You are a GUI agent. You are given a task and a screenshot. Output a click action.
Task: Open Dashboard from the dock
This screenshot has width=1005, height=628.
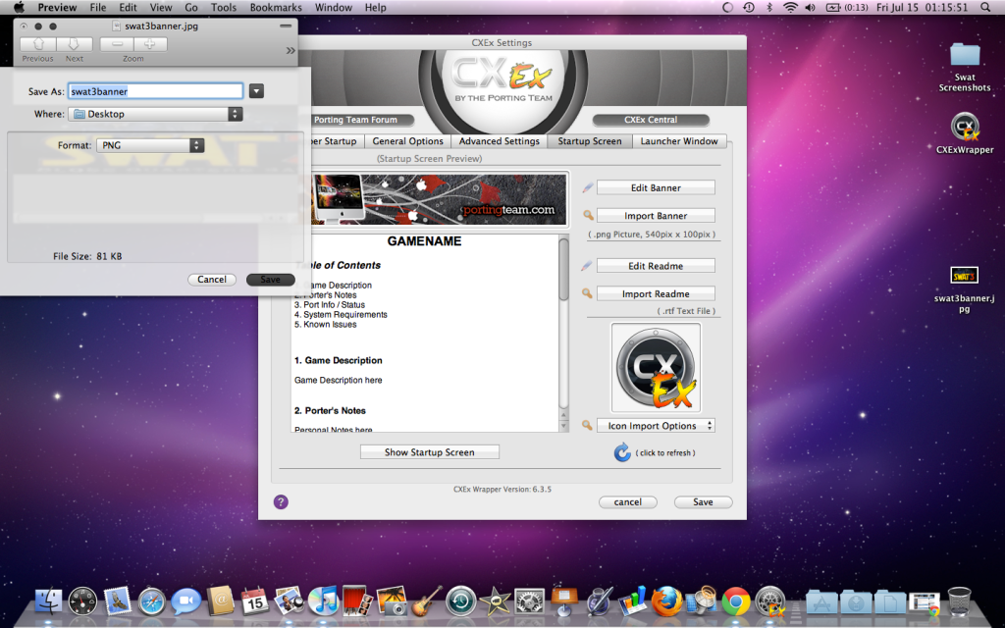pyautogui.click(x=82, y=602)
